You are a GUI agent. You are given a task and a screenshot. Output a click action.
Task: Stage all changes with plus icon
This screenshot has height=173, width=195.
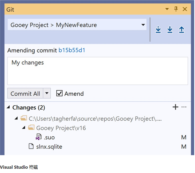pyautogui.click(x=175, y=107)
